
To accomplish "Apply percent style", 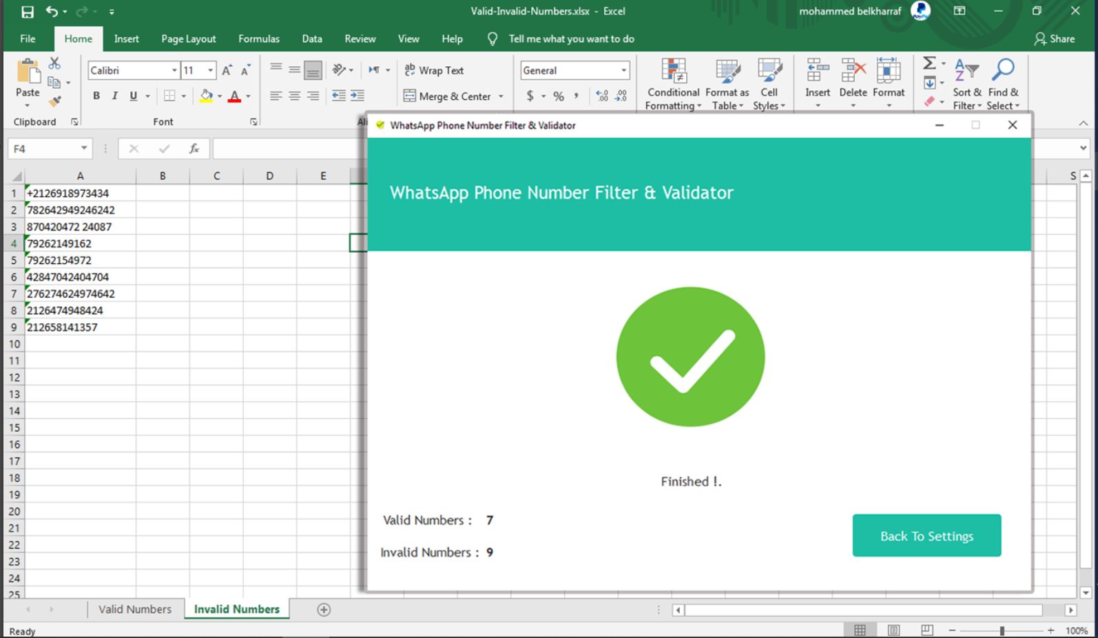I will tap(559, 96).
